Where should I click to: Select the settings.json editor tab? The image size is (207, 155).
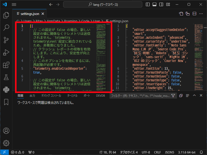point(29,14)
